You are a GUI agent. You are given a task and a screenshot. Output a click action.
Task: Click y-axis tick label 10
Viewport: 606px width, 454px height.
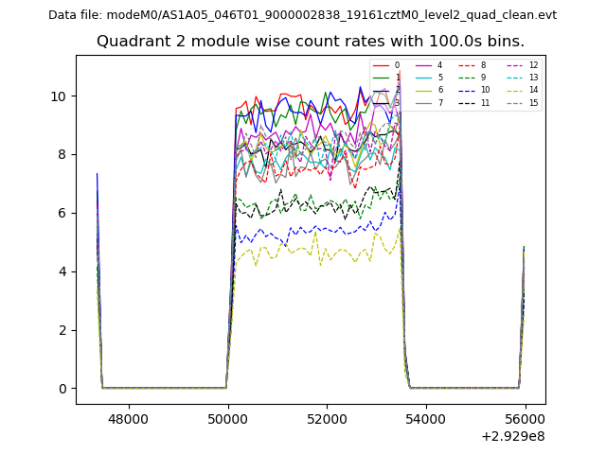point(59,96)
